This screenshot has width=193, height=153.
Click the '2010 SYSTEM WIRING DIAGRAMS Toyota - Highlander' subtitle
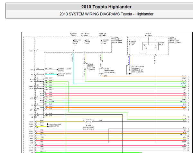pos(106,14)
